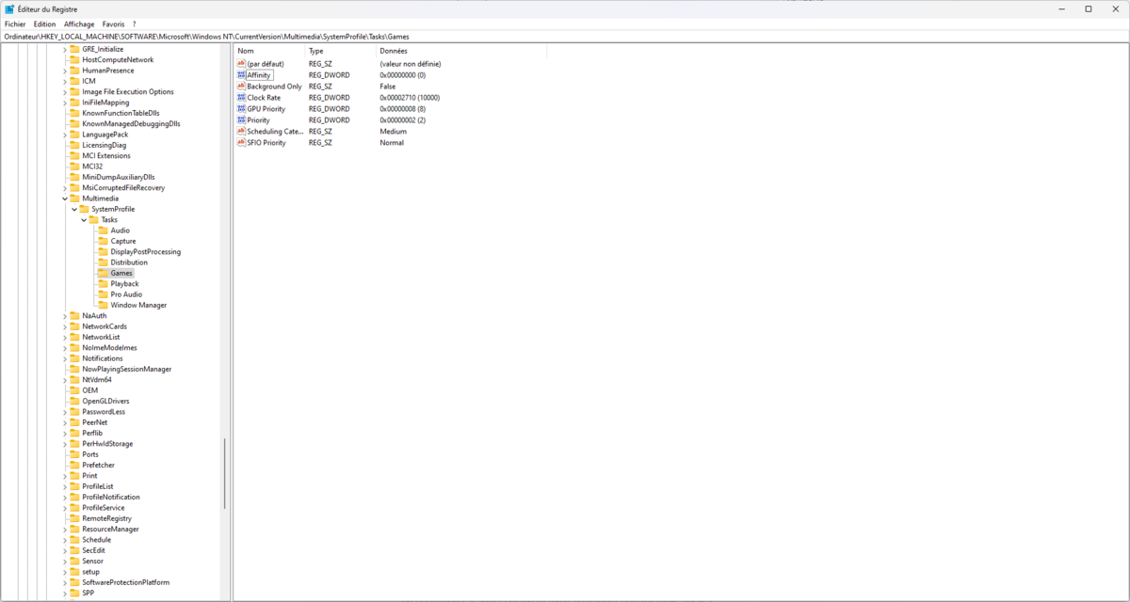Click the Multimedia folder icon

point(74,198)
